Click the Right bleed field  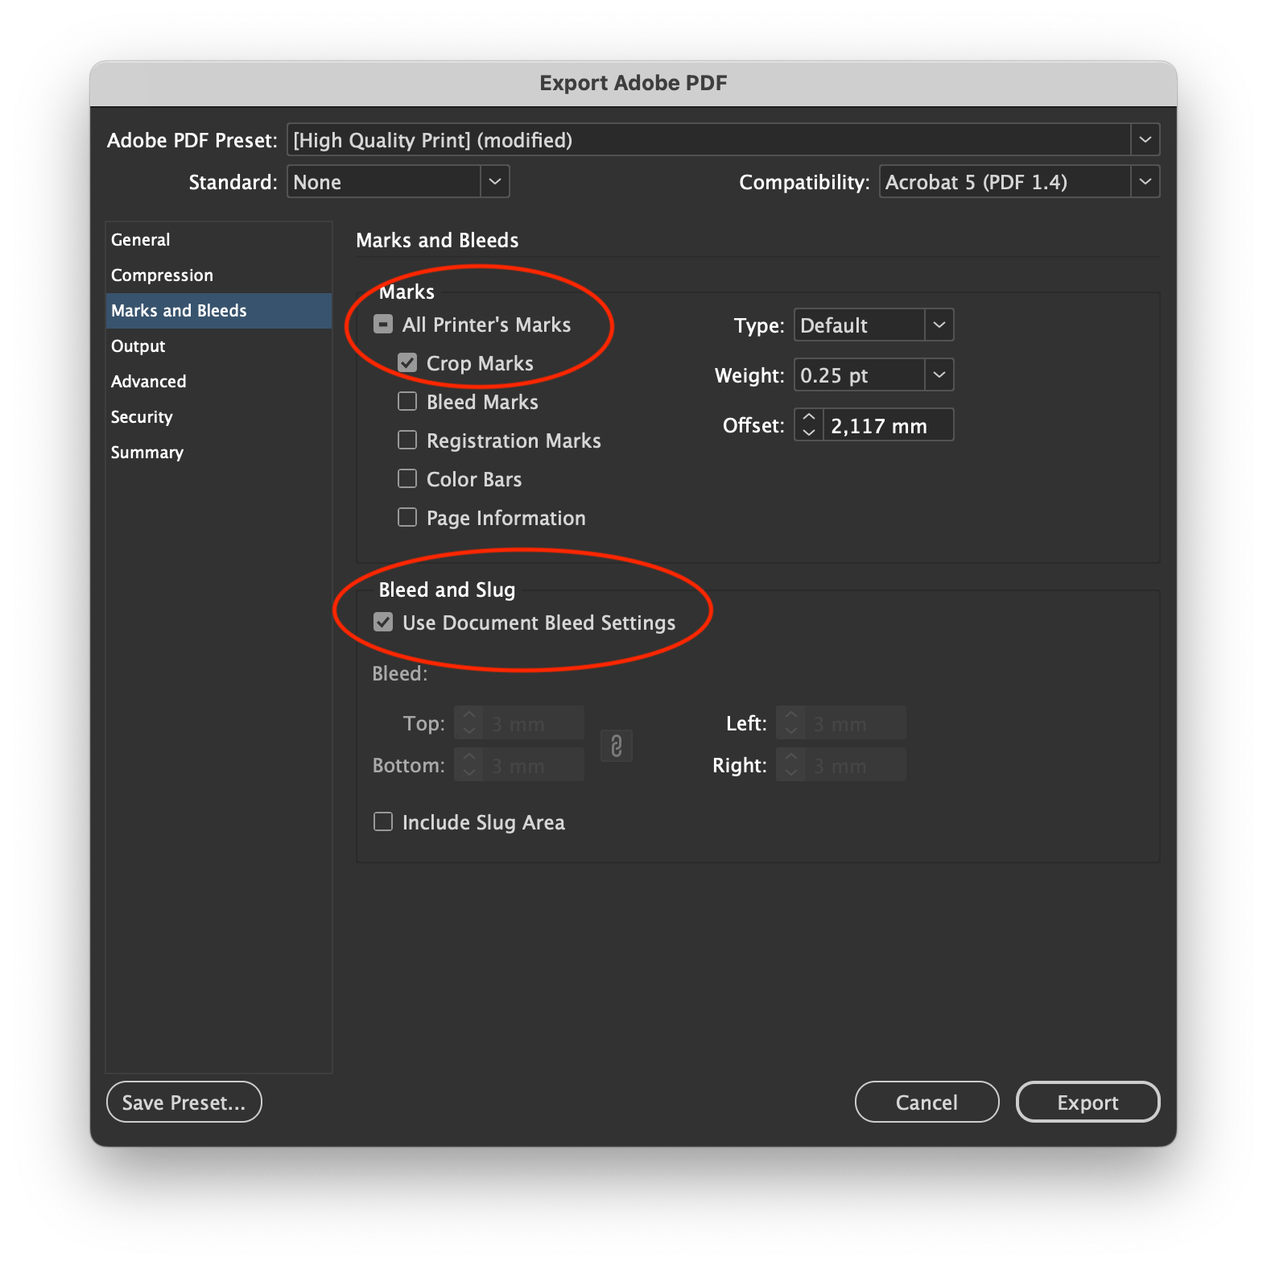856,765
